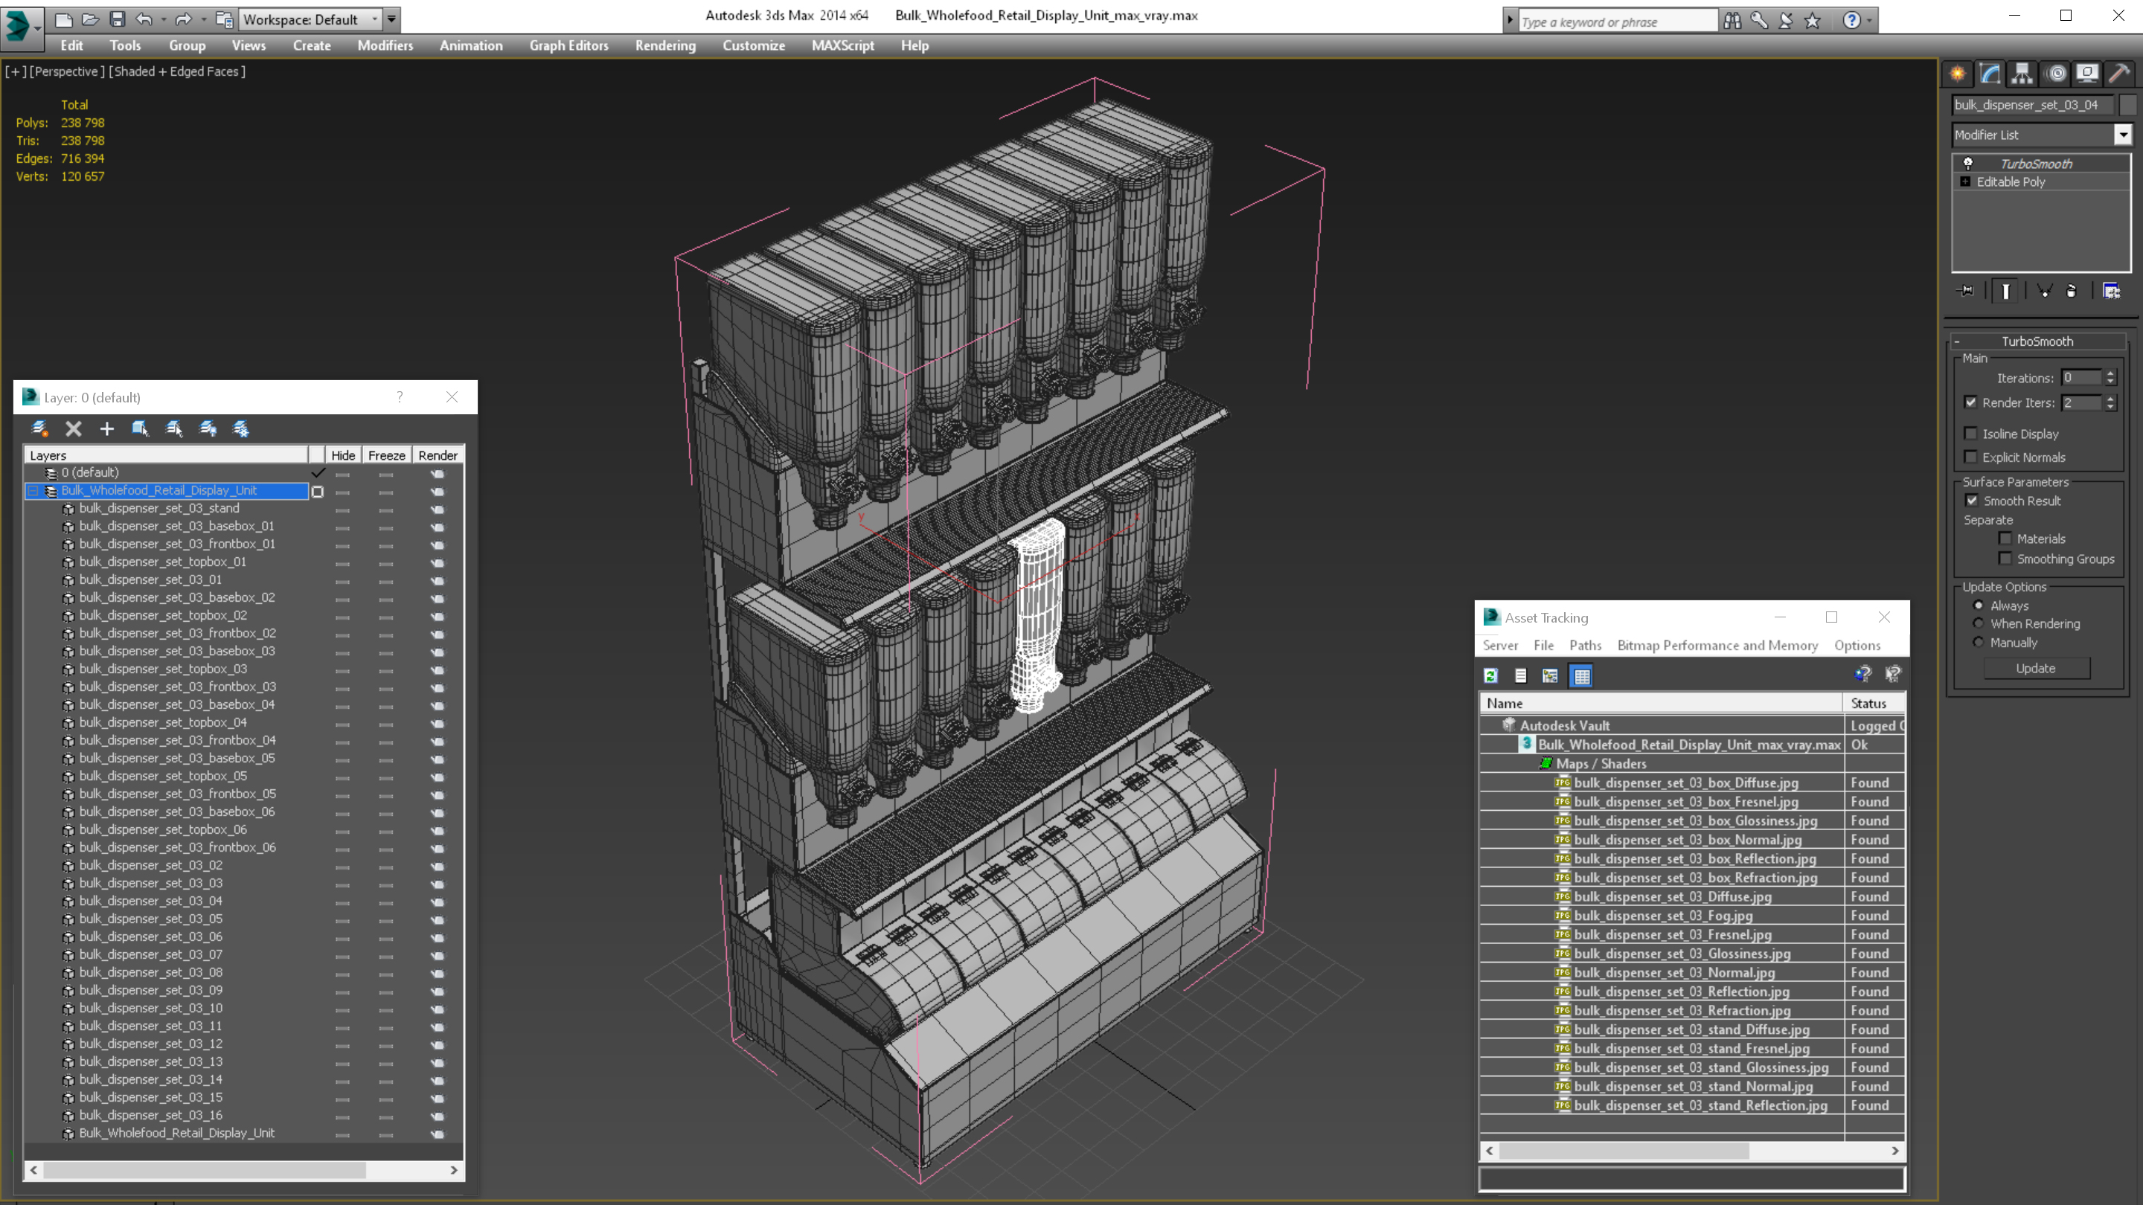Collapse the TurboSmooth rollout

[1958, 341]
